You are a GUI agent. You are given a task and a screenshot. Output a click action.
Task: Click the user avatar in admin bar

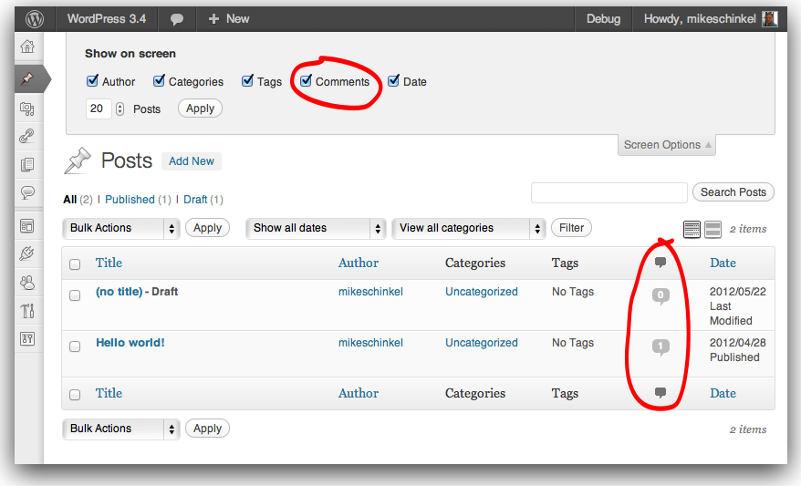[x=769, y=19]
